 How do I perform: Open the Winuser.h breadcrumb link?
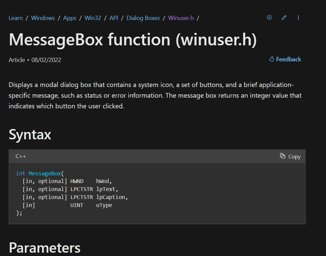click(x=181, y=18)
